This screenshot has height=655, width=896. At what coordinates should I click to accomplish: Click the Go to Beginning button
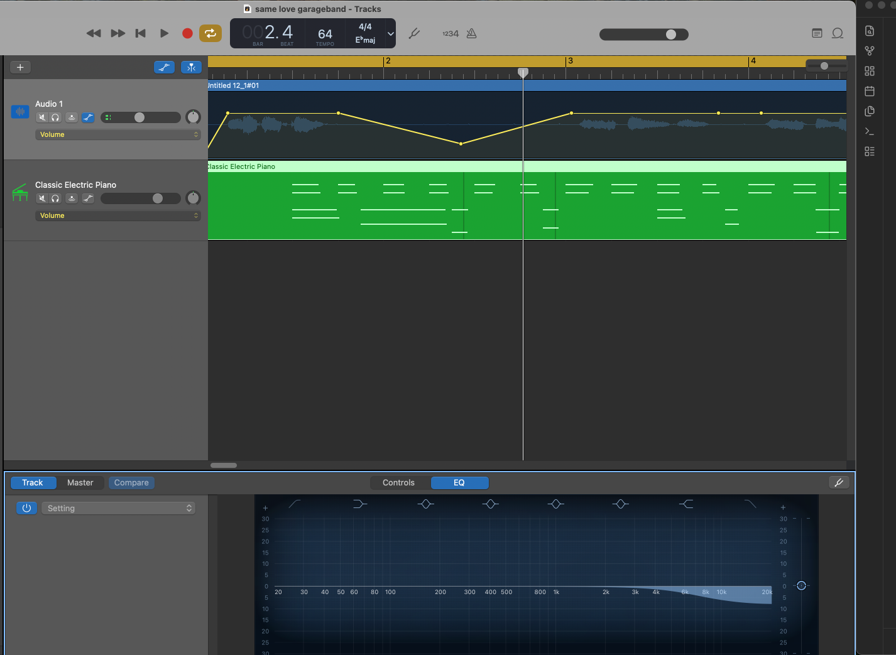tap(141, 33)
